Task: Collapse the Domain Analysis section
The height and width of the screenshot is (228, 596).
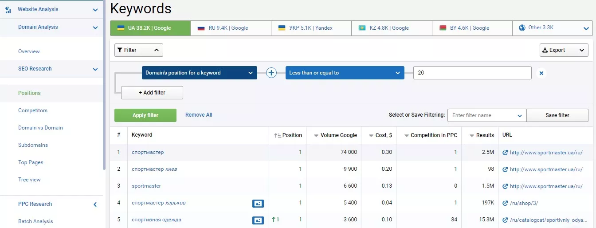Action: point(95,28)
